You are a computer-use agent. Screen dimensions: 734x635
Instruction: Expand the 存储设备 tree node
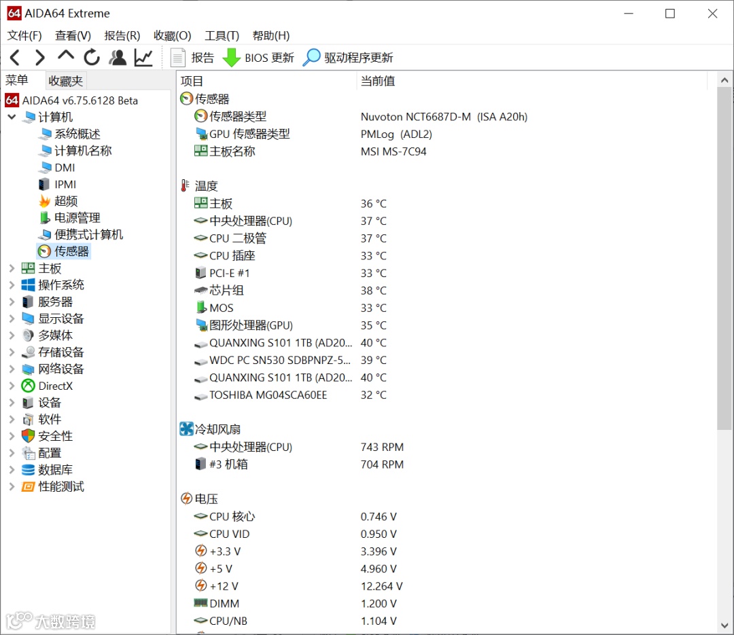click(12, 352)
